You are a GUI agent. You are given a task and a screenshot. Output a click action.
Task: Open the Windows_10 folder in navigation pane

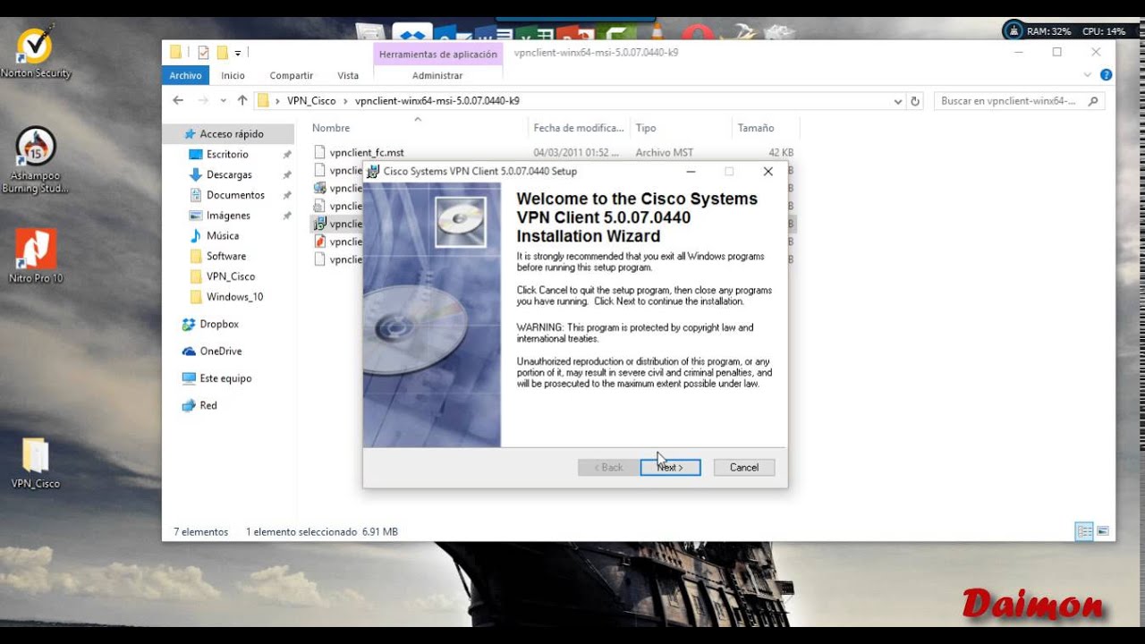[x=234, y=297]
